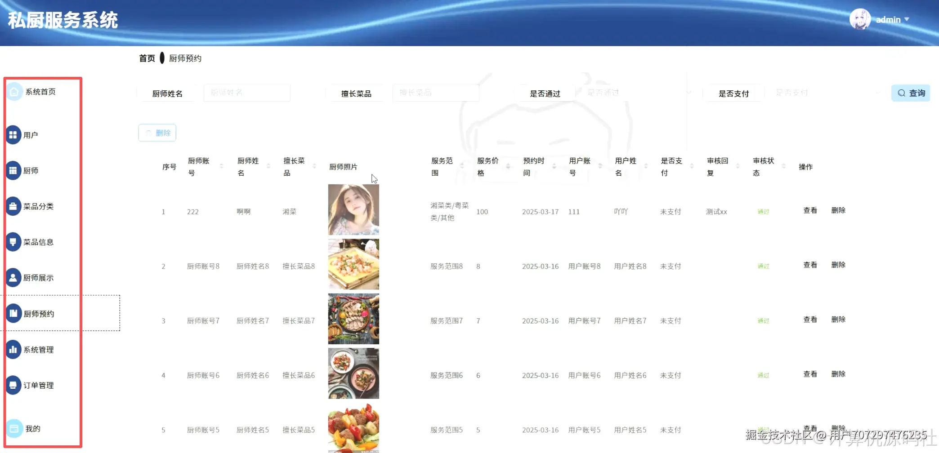This screenshot has height=453, width=939.
Task: Click the 厨师预约 sidebar icon
Action: (x=13, y=313)
